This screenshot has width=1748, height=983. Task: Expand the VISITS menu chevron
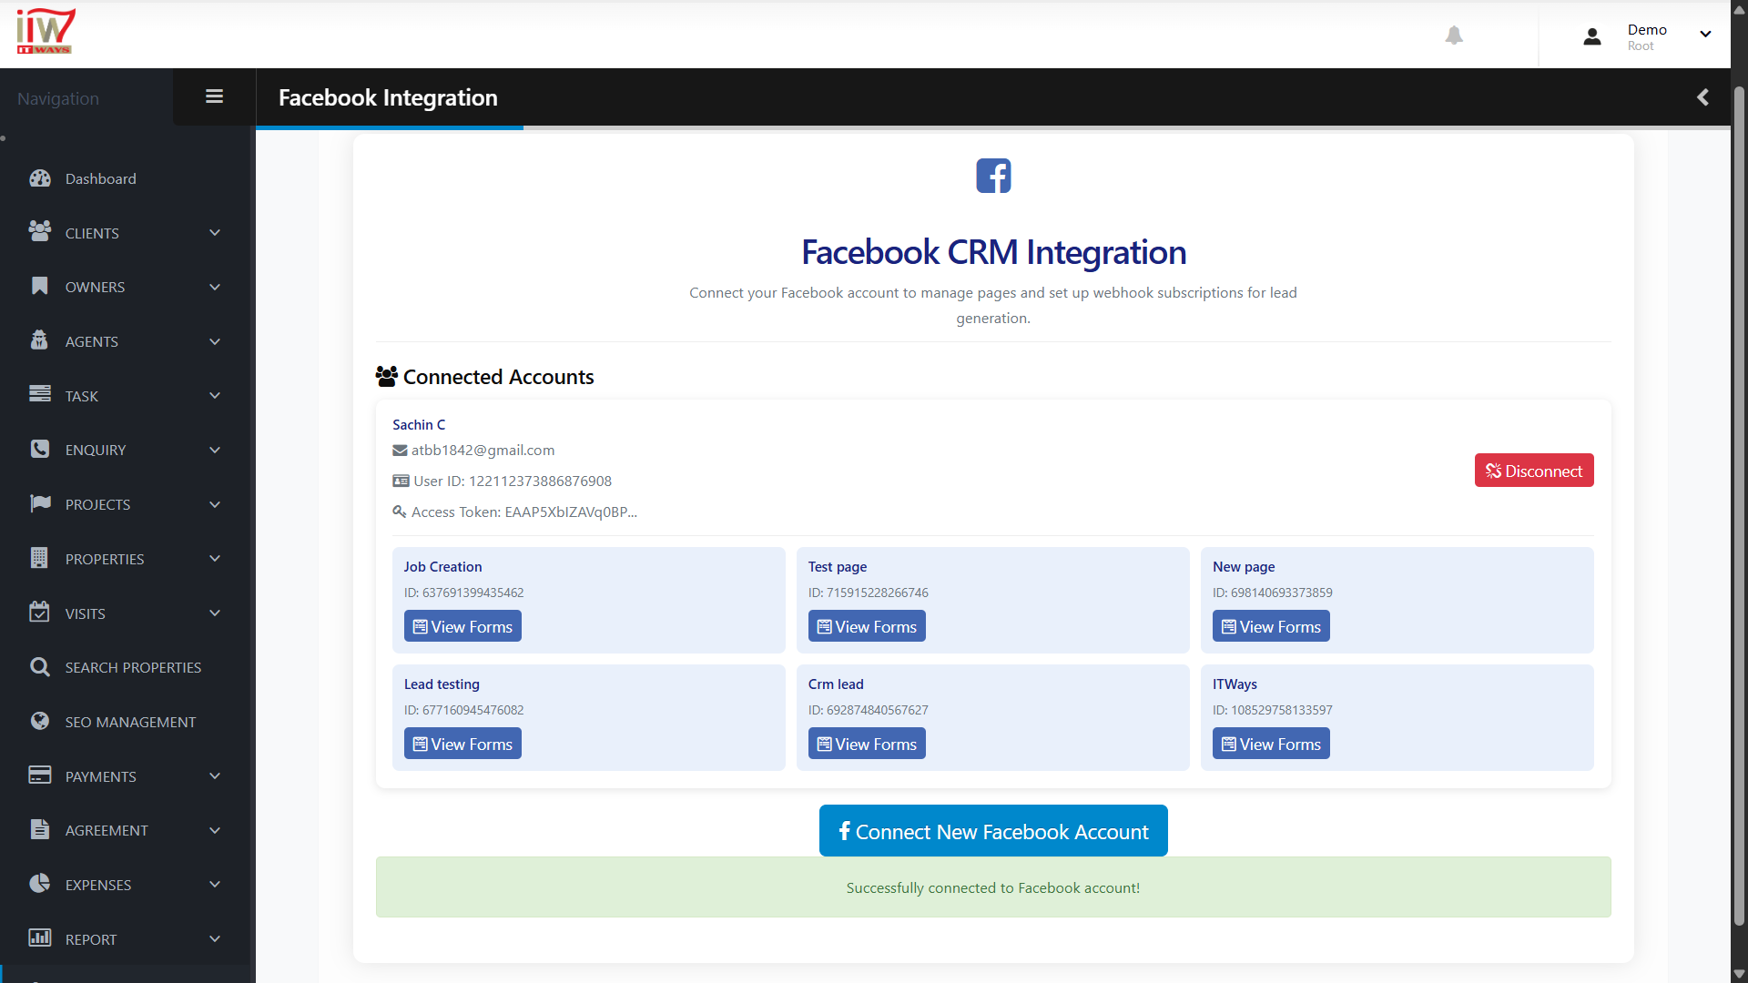click(x=215, y=613)
